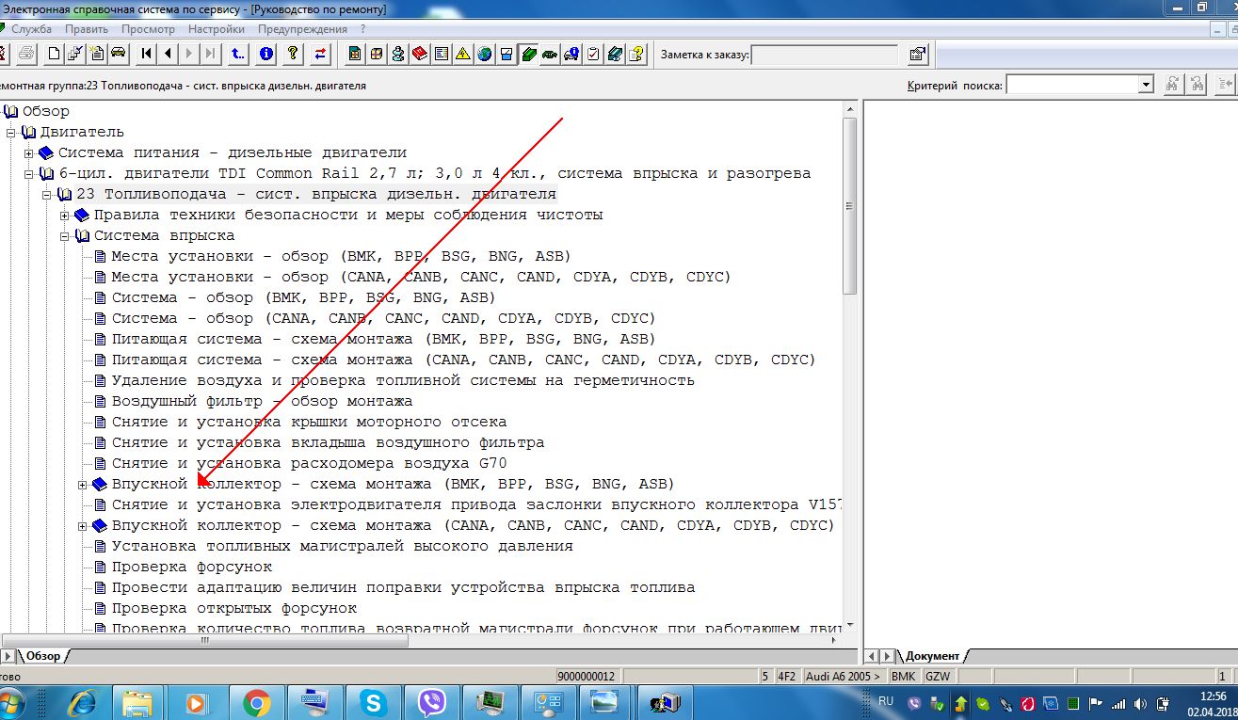Image resolution: width=1238 pixels, height=720 pixels.
Task: Open the Критерий поиска dropdown list
Action: (x=1146, y=85)
